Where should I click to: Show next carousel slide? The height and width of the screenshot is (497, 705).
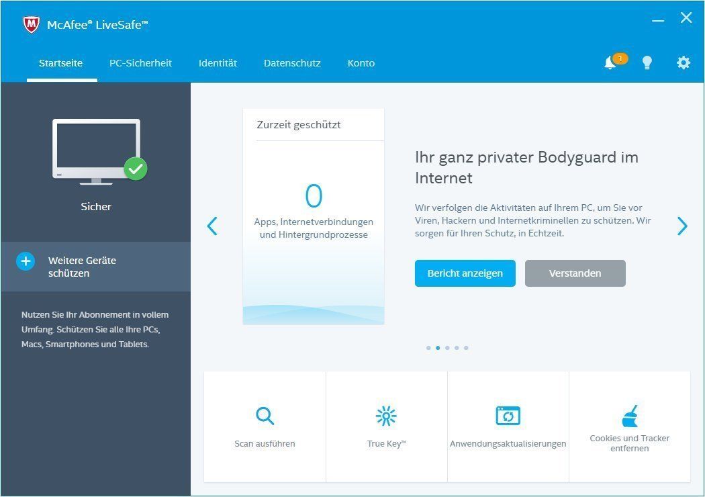(682, 226)
